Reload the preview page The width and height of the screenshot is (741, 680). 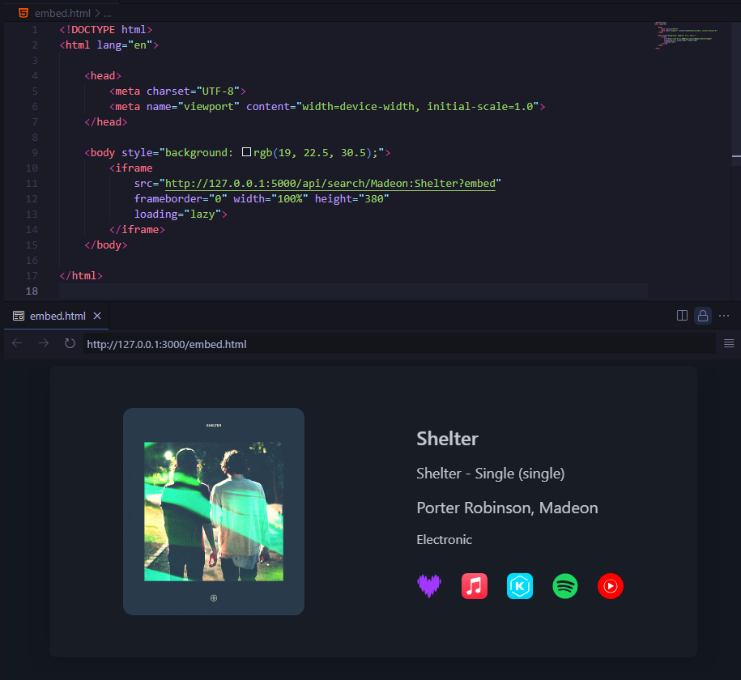click(70, 343)
